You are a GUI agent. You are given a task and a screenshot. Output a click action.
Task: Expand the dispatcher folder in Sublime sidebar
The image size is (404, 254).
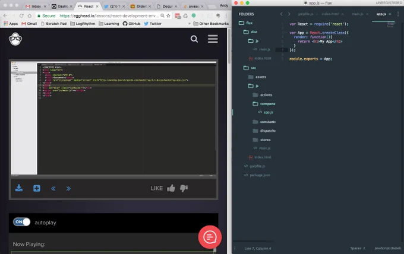tap(264, 131)
